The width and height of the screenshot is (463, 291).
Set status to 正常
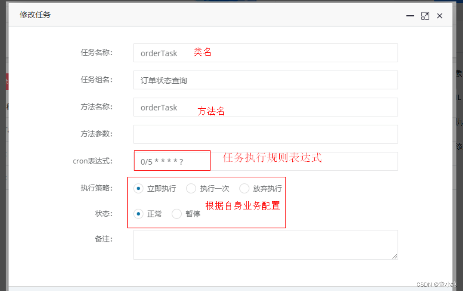click(138, 214)
